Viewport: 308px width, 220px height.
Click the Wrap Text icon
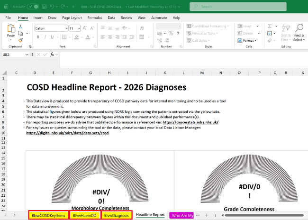point(142,28)
